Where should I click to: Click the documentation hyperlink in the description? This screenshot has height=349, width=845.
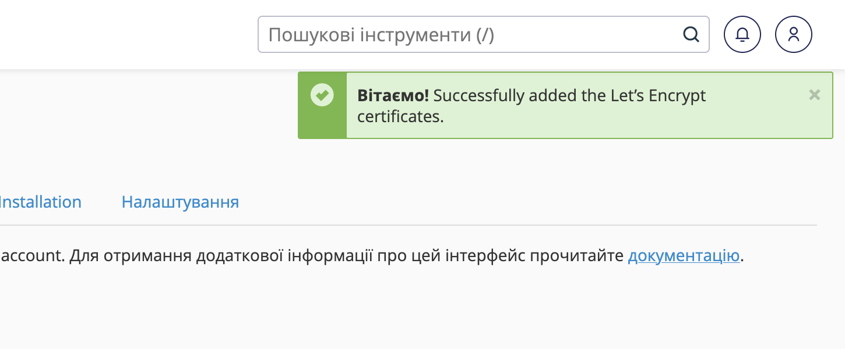coord(683,255)
